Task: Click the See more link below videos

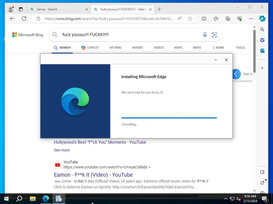Action: 62,150
